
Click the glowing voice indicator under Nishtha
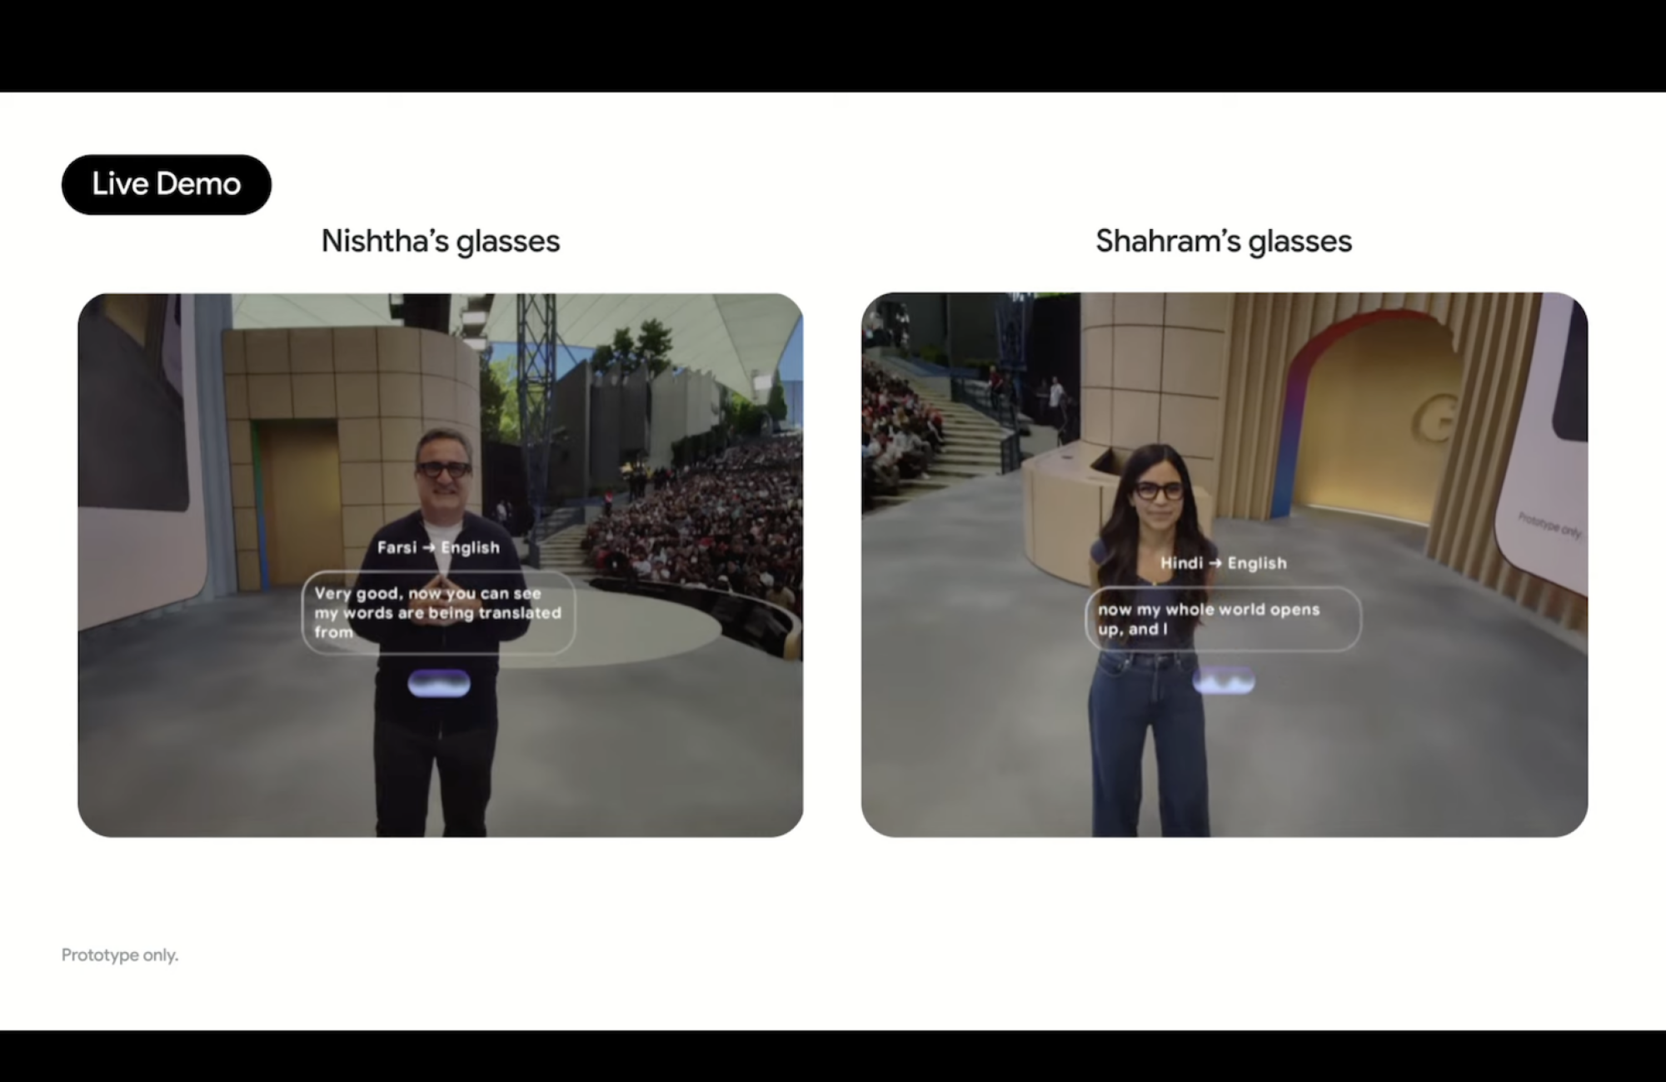441,684
